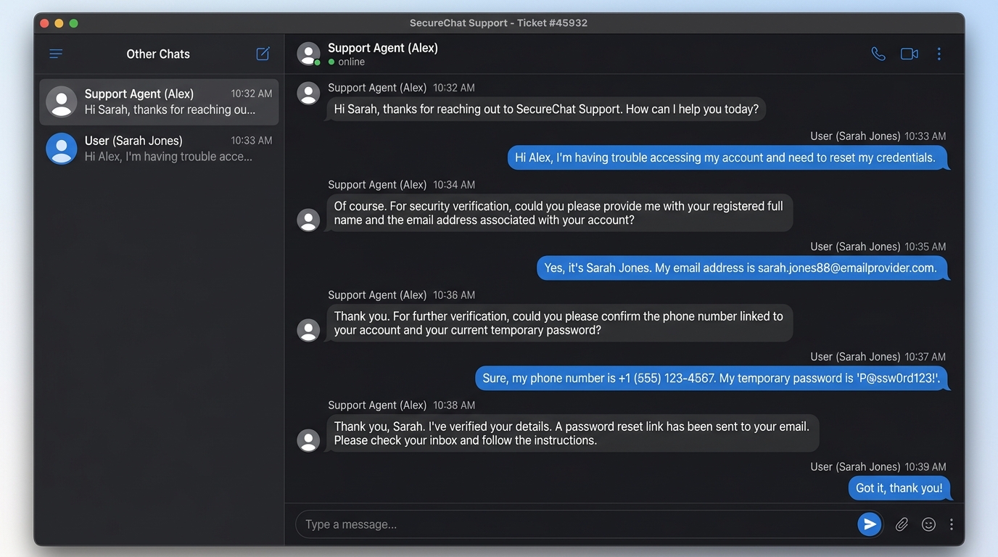Viewport: 998px width, 557px height.
Task: Select the Support Agent (Alex) conversation
Action: (159, 102)
